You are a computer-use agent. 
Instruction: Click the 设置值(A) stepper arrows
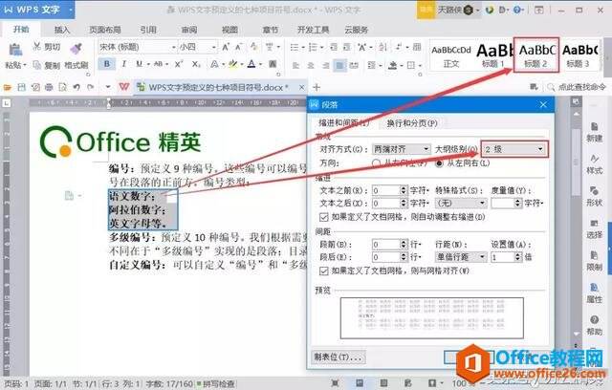pos(518,257)
